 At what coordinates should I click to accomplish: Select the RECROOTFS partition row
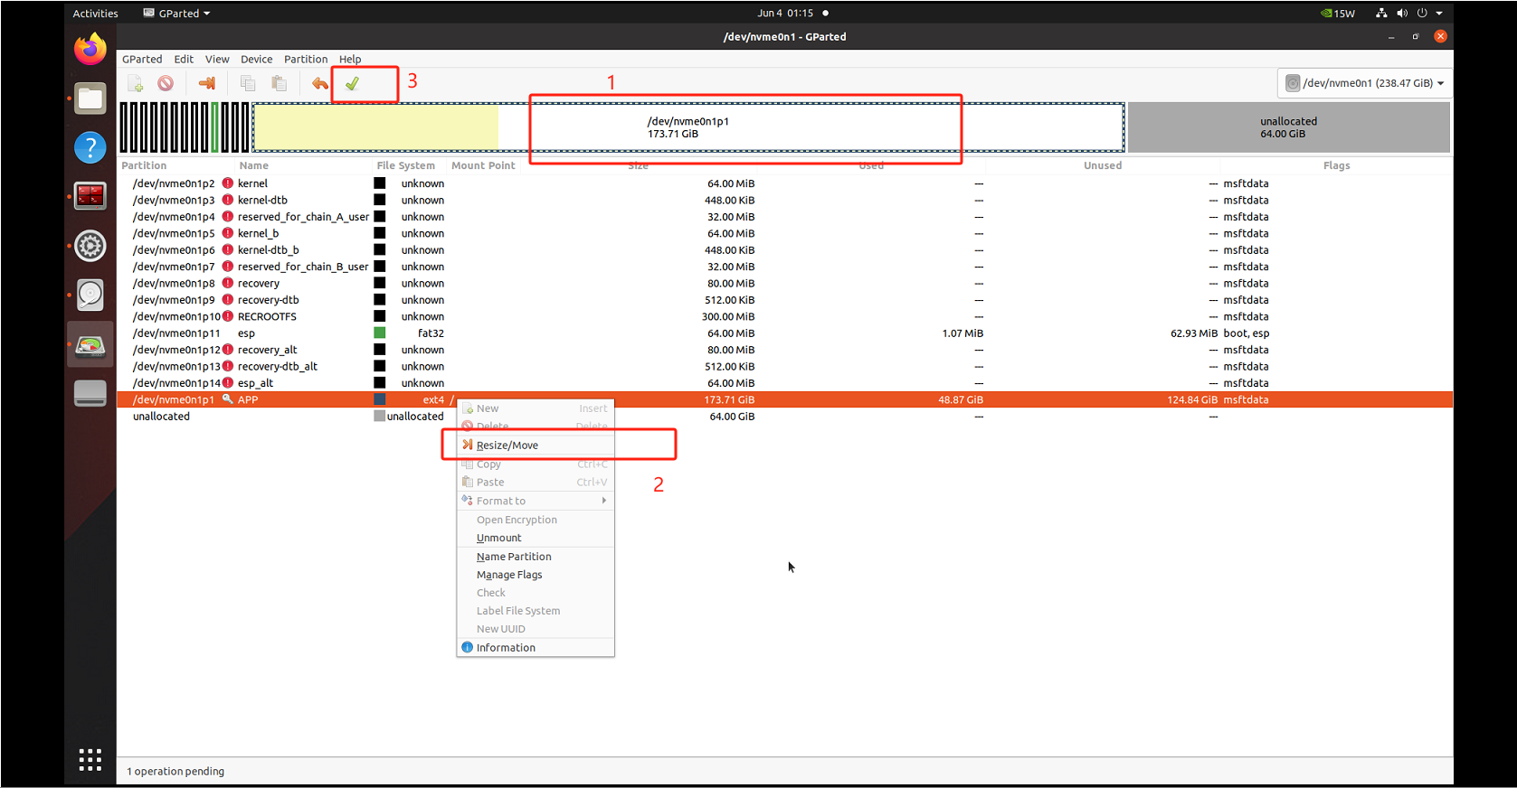(x=785, y=316)
